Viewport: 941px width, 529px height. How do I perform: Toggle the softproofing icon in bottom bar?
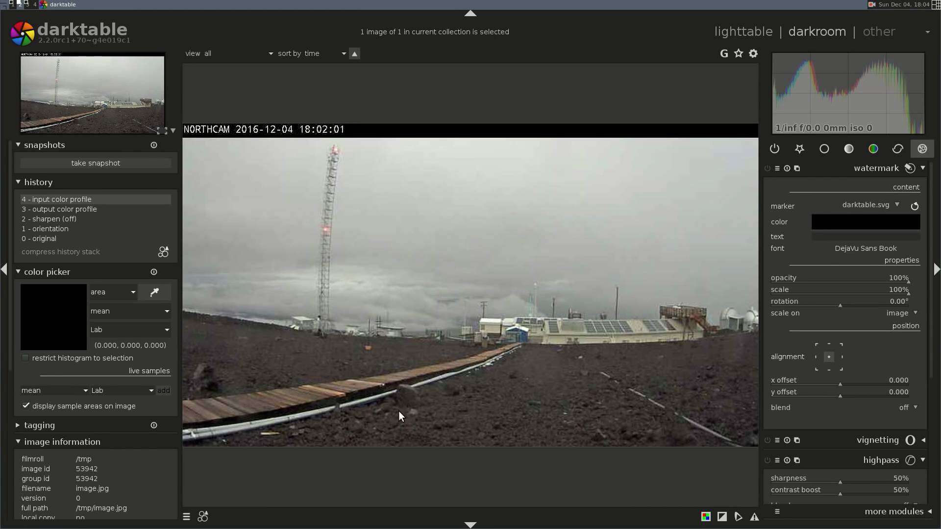pyautogui.click(x=738, y=517)
